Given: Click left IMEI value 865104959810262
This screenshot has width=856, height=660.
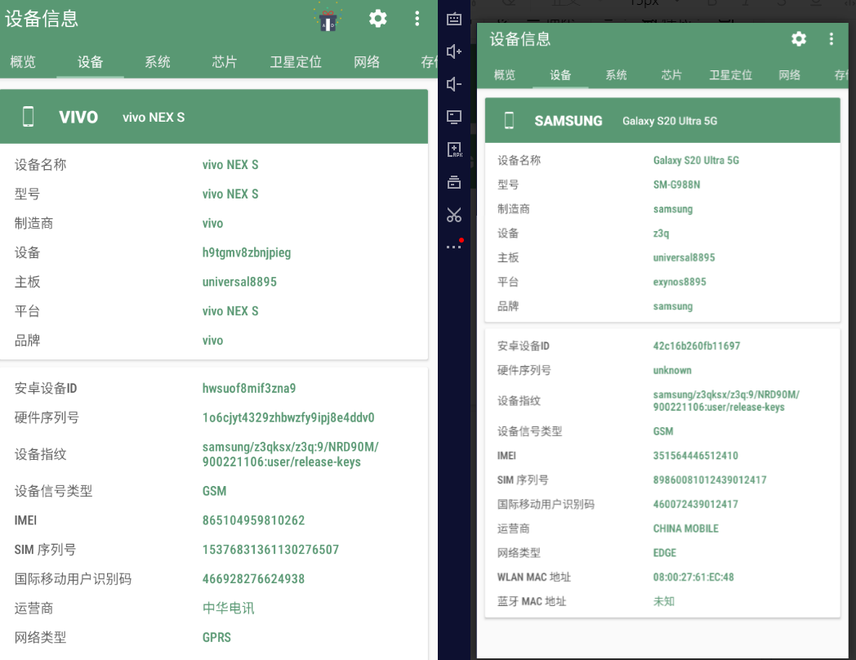Looking at the screenshot, I should click(x=253, y=520).
